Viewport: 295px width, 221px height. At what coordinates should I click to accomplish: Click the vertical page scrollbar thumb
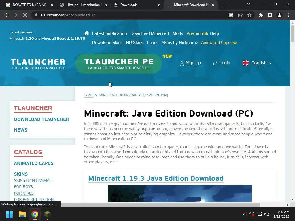[292, 33]
